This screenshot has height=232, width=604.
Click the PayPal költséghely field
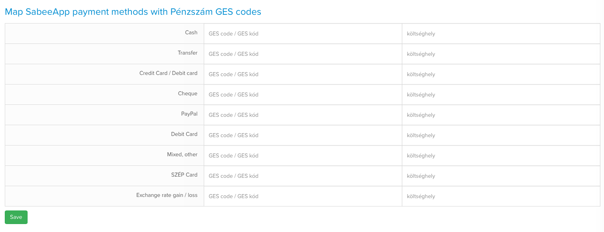coord(501,115)
